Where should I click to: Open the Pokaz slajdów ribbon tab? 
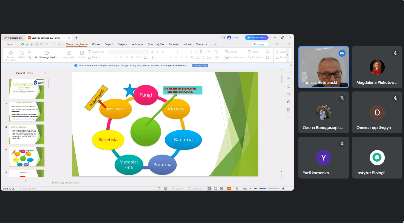[x=156, y=44]
